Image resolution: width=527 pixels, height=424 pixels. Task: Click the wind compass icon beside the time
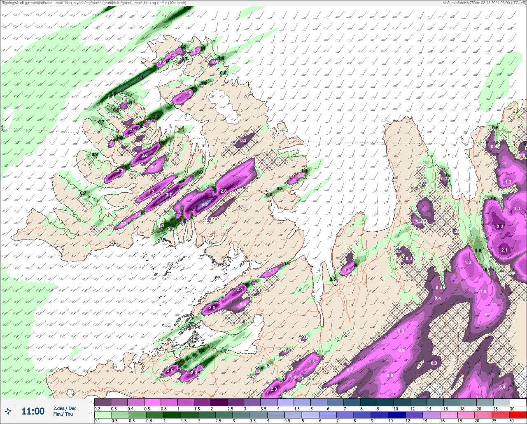[9, 411]
